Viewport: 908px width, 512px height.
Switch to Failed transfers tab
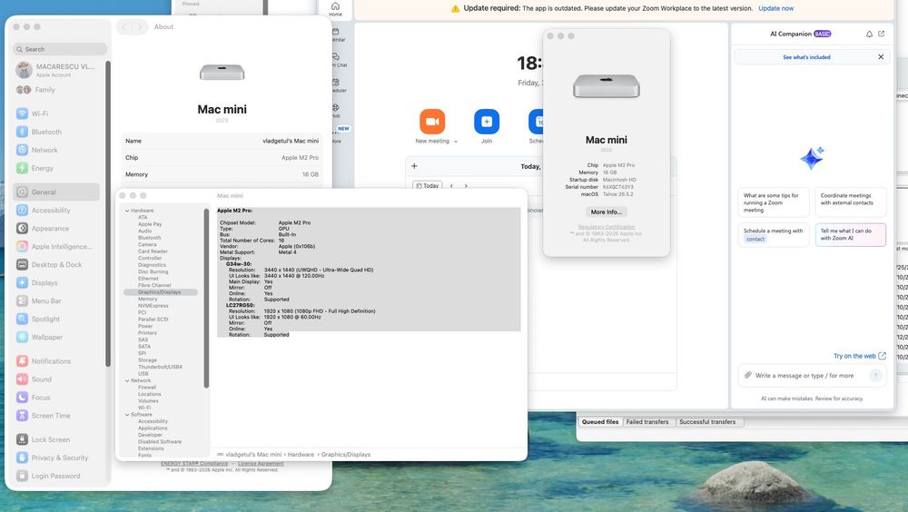pyautogui.click(x=646, y=421)
